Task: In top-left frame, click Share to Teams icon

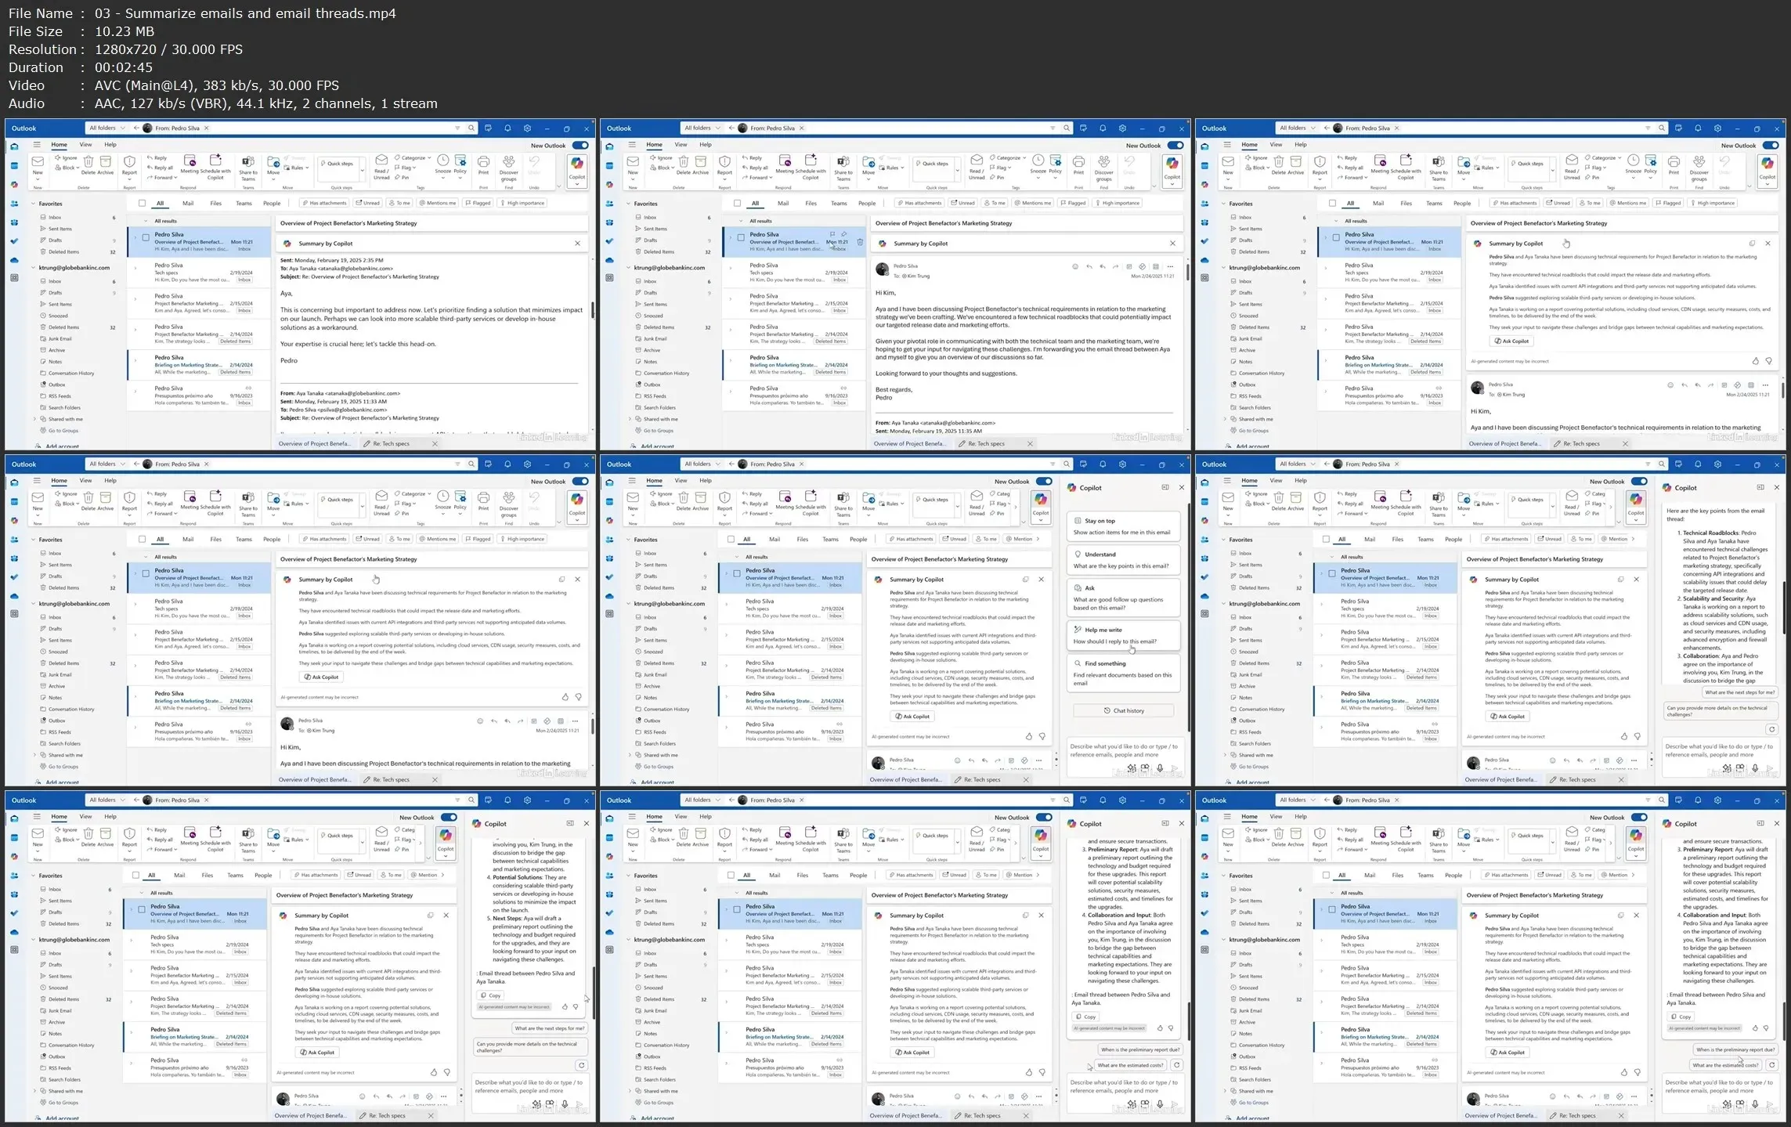Action: coord(247,161)
